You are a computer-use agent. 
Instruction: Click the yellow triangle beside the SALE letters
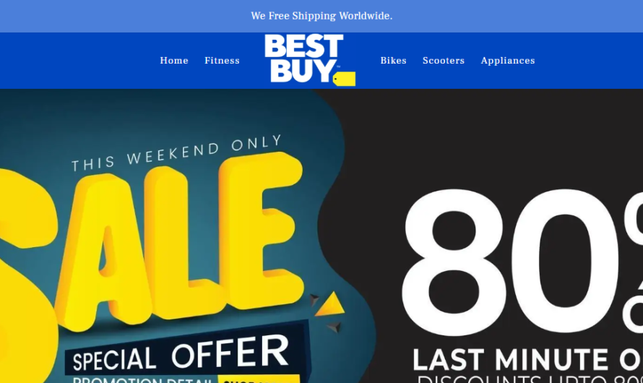[x=330, y=304]
